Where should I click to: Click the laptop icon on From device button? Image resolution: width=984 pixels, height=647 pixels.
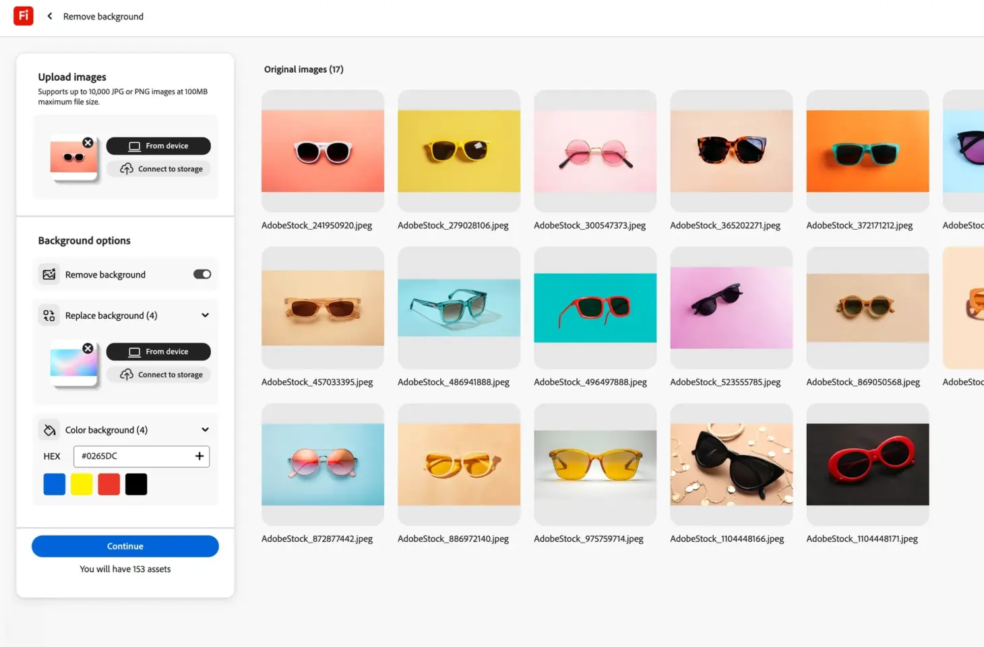click(135, 146)
